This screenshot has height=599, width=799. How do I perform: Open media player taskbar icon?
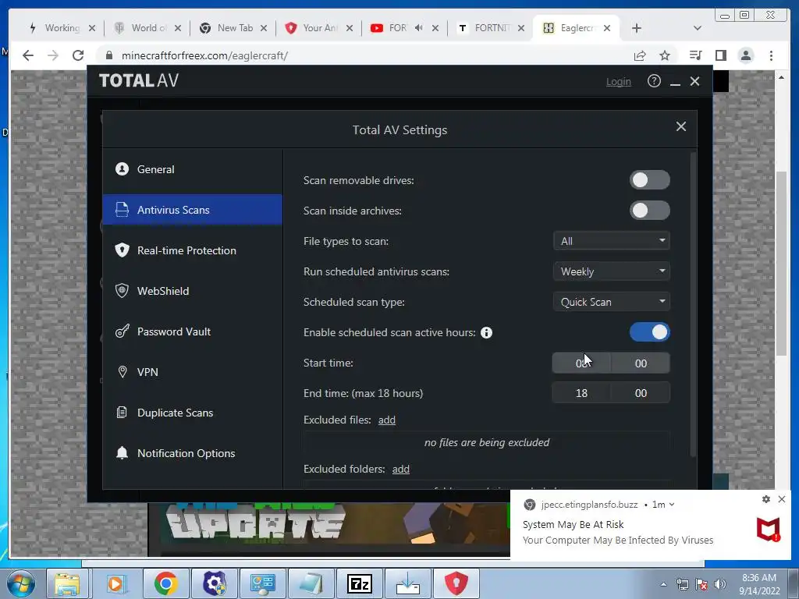click(116, 583)
